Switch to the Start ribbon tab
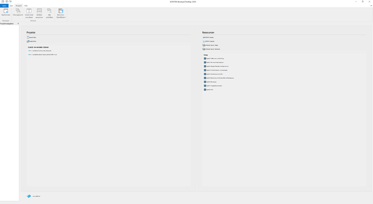This screenshot has height=204, width=373. (12, 6)
